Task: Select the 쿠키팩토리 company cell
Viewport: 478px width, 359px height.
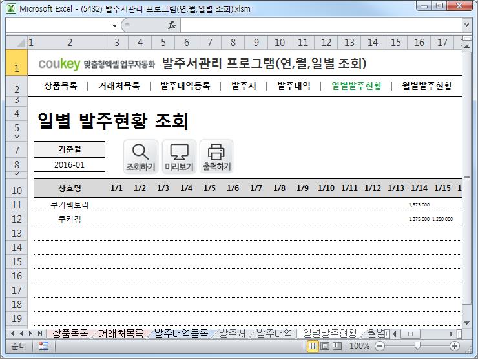Action: (x=70, y=205)
